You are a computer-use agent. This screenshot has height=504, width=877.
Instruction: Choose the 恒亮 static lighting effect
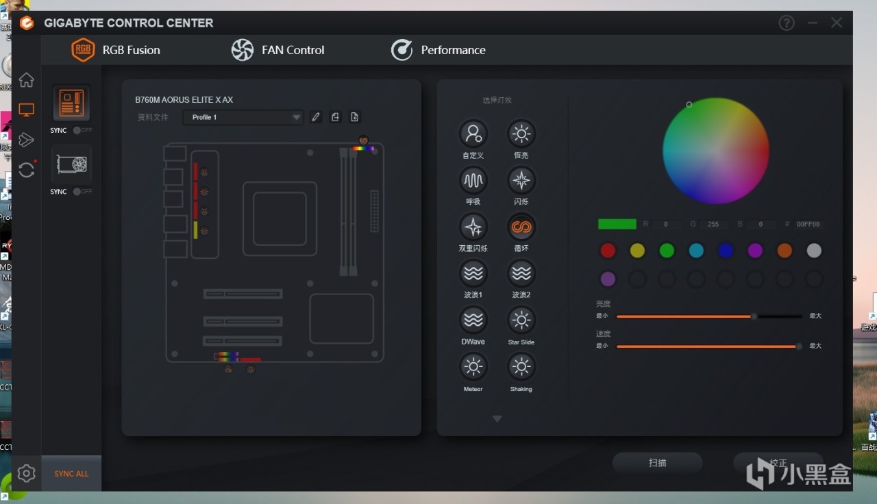(x=521, y=134)
